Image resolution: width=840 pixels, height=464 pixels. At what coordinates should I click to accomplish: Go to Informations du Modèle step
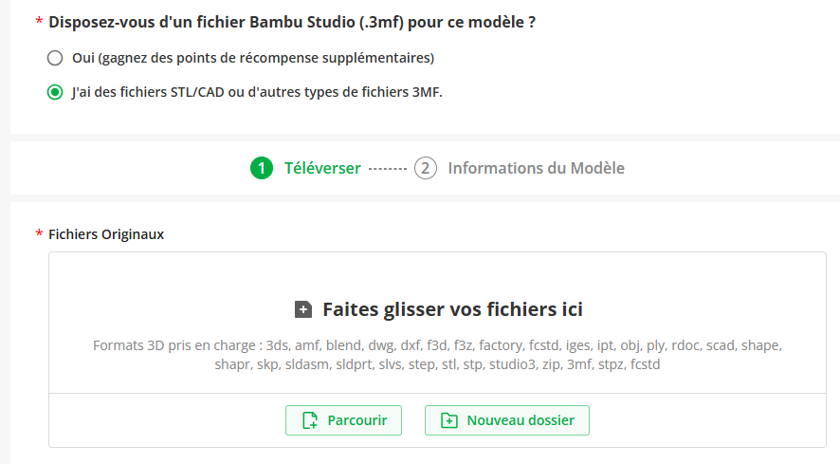coord(537,168)
